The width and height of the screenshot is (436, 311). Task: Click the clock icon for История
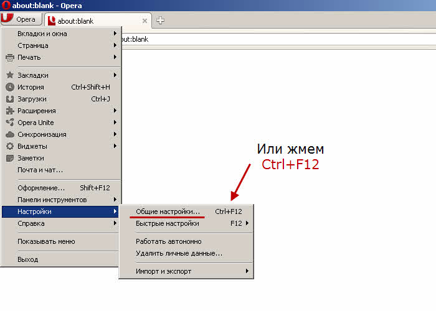point(9,87)
